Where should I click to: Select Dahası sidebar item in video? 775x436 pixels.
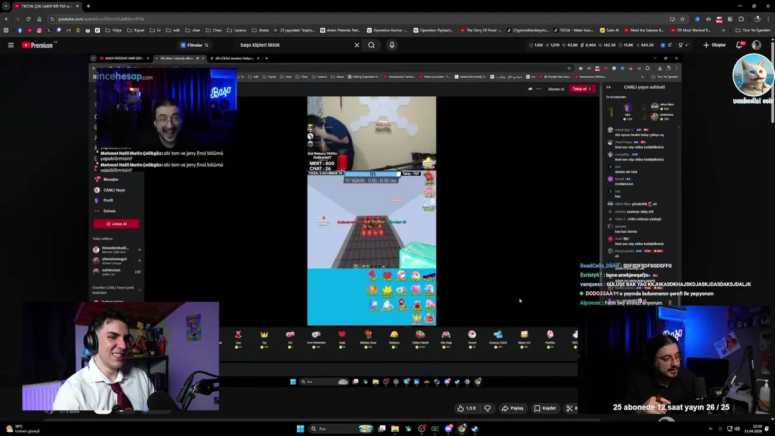(x=104, y=211)
